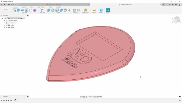Select the Pan hand tool

[86, 97]
